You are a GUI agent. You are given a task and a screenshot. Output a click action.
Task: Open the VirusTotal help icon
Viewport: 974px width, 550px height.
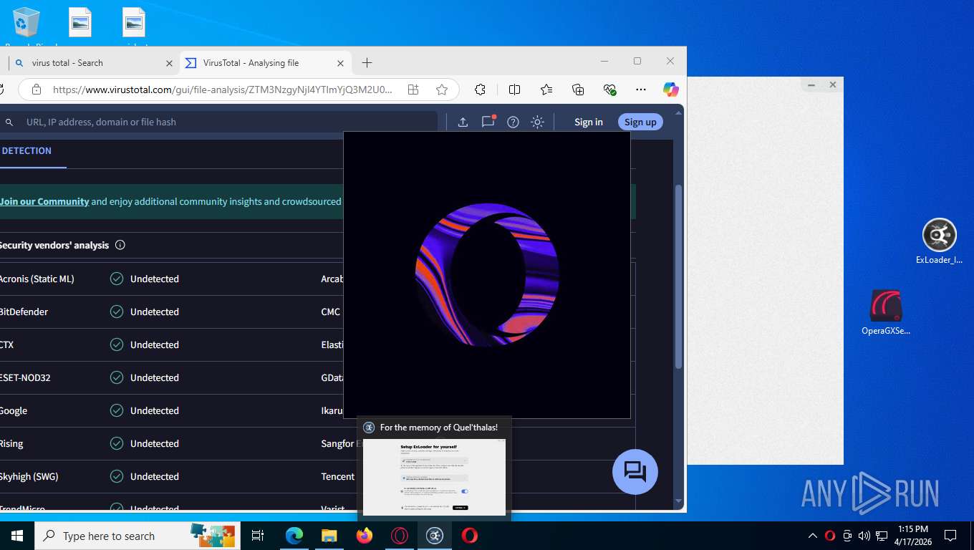pos(513,122)
